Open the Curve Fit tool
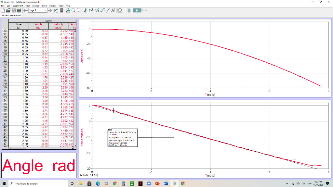Screen dimensions: 333x187 click(113, 10)
